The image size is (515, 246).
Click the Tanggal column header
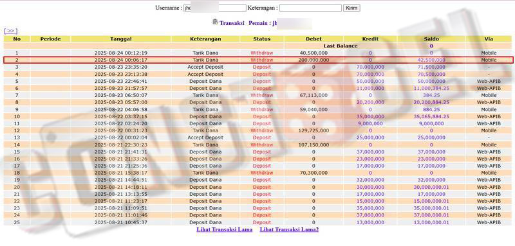tap(121, 39)
